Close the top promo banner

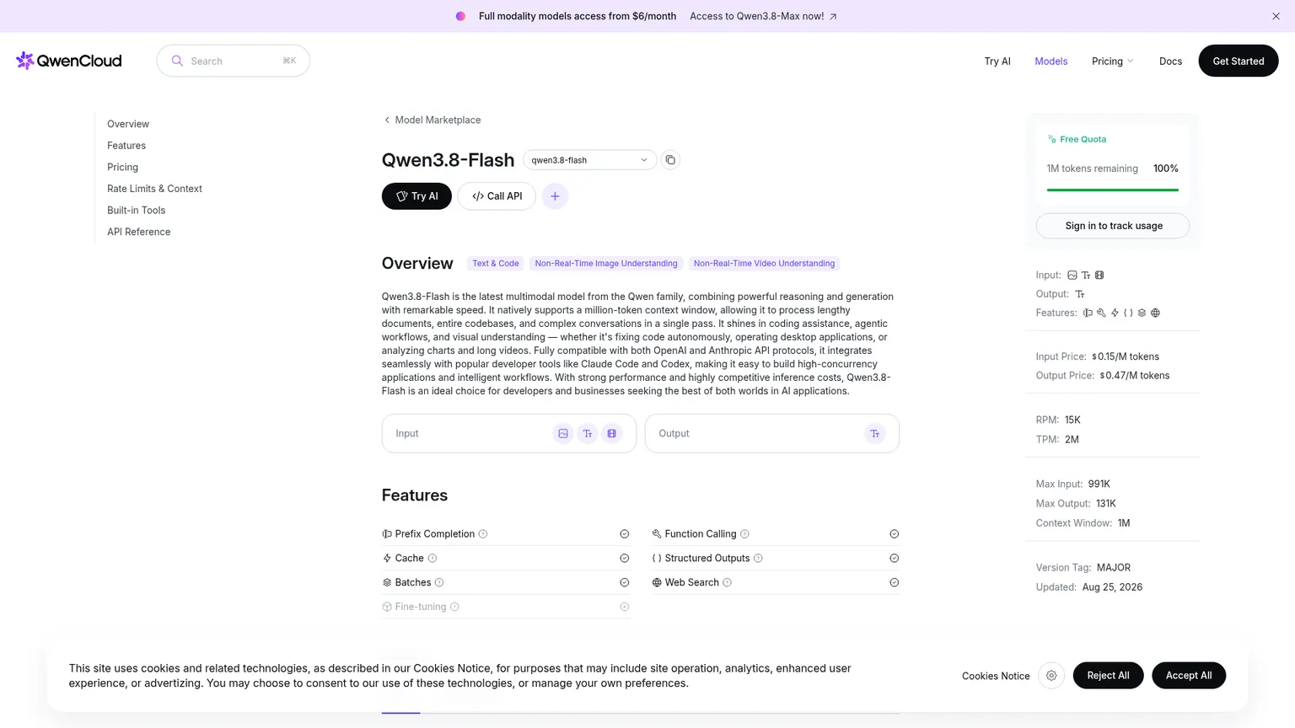[x=1276, y=16]
